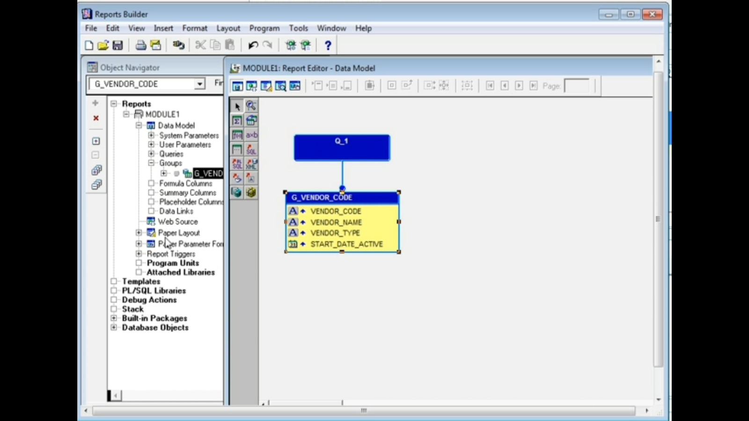
Task: Expand the Built-in Packages node
Action: pyautogui.click(x=114, y=318)
